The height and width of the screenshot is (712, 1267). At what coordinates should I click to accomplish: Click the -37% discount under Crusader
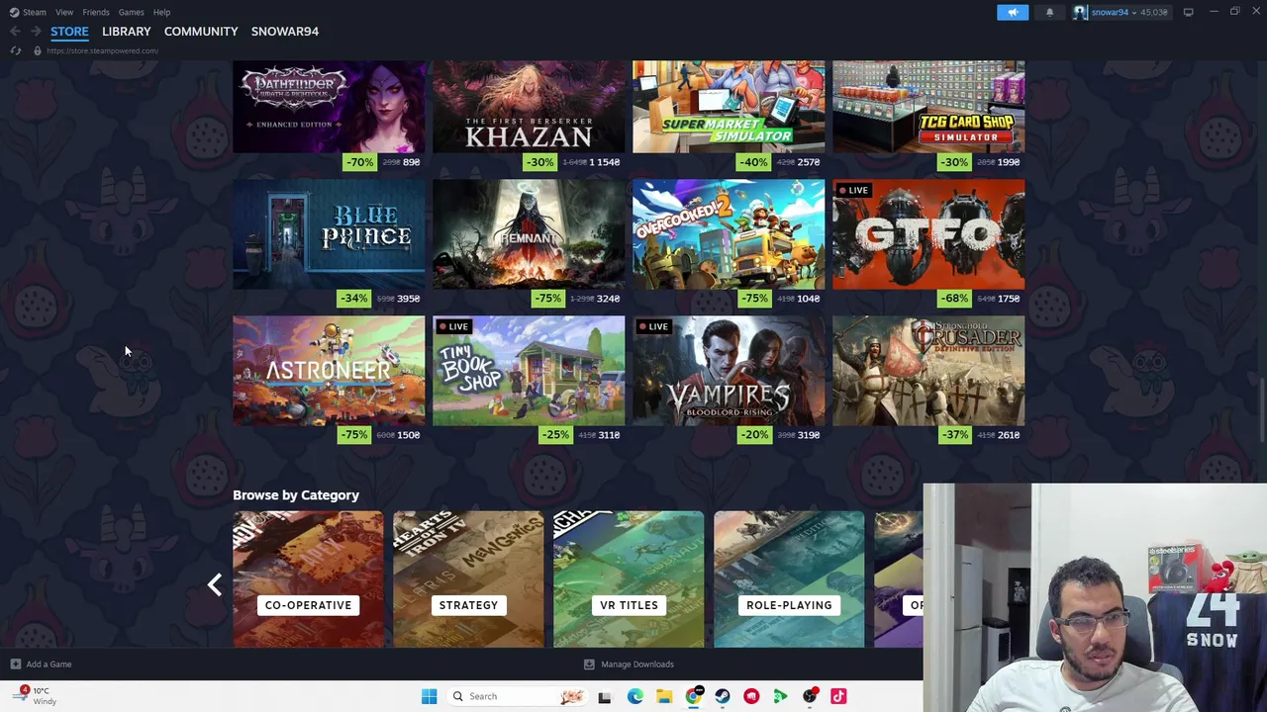click(x=955, y=435)
